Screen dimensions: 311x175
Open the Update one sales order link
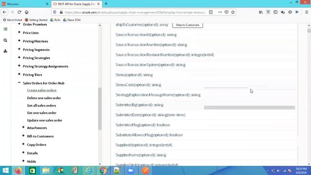[x=45, y=121]
